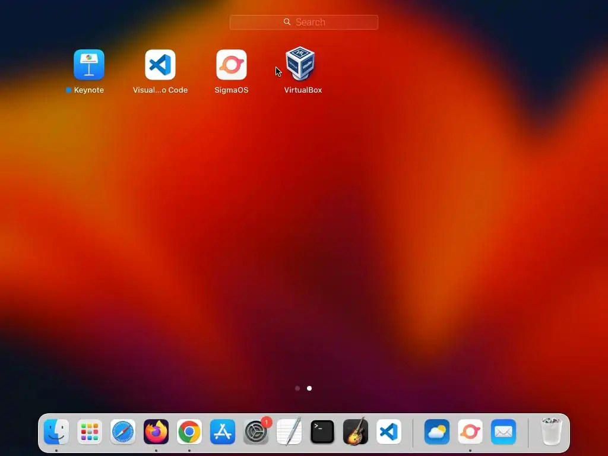
Task: Open Finder in the Dock
Action: (56, 432)
